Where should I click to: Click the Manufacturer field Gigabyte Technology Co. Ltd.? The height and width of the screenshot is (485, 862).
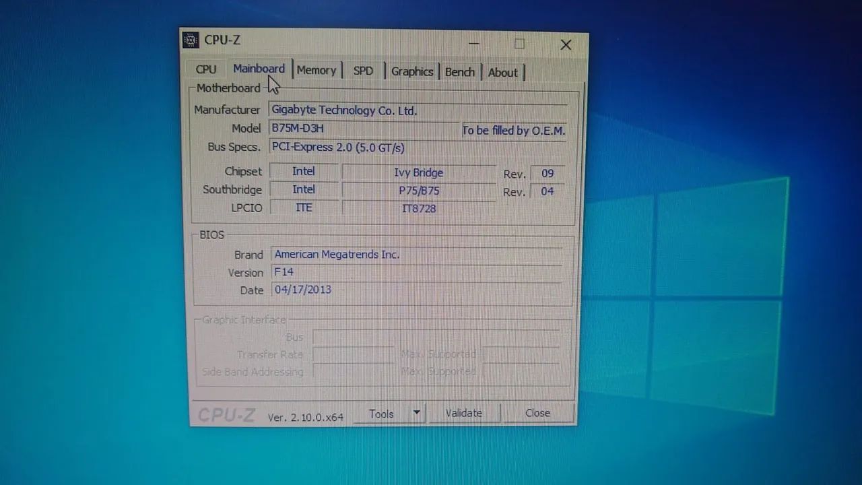(x=418, y=110)
